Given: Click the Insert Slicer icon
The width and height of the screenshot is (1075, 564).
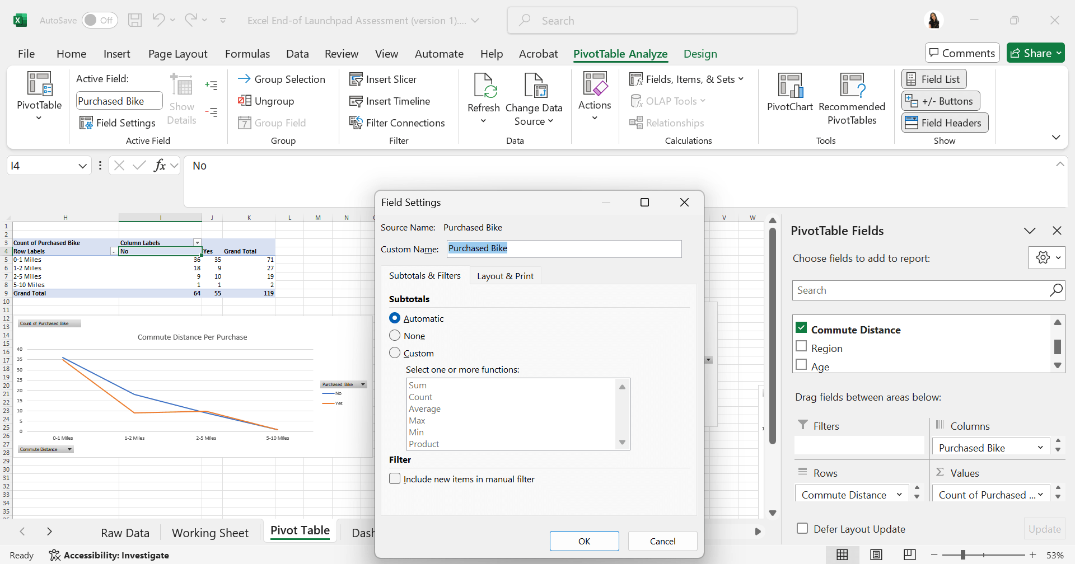Looking at the screenshot, I should (x=356, y=79).
